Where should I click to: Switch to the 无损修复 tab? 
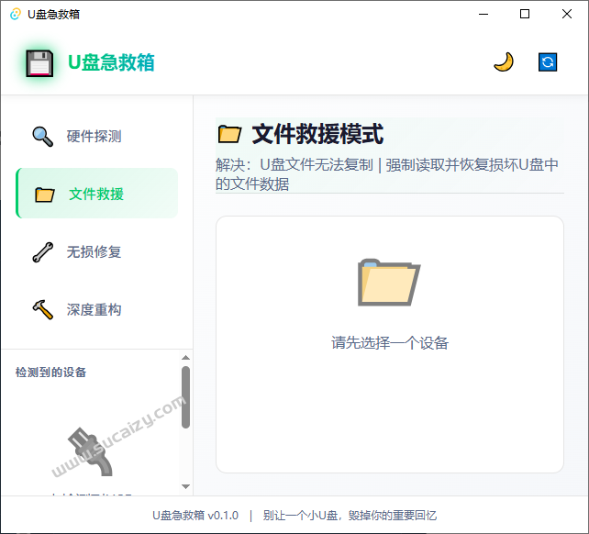tap(96, 251)
